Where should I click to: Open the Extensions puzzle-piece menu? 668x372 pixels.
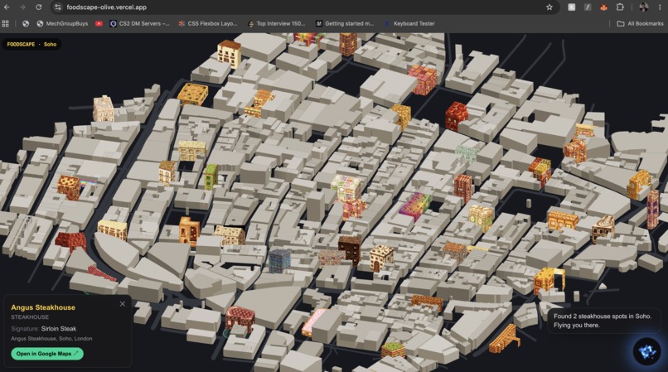pos(620,7)
